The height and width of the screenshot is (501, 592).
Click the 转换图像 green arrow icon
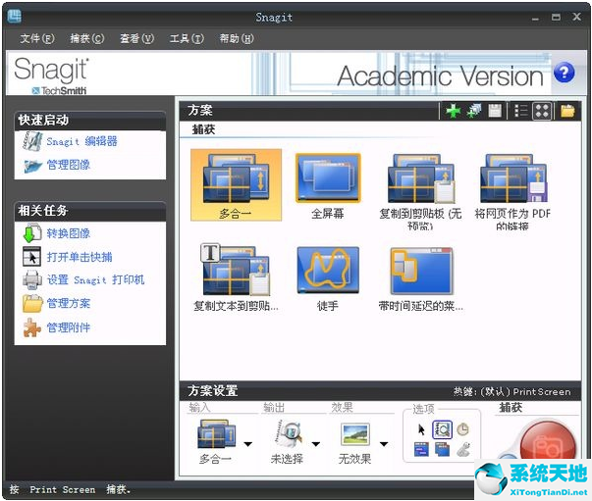[32, 233]
